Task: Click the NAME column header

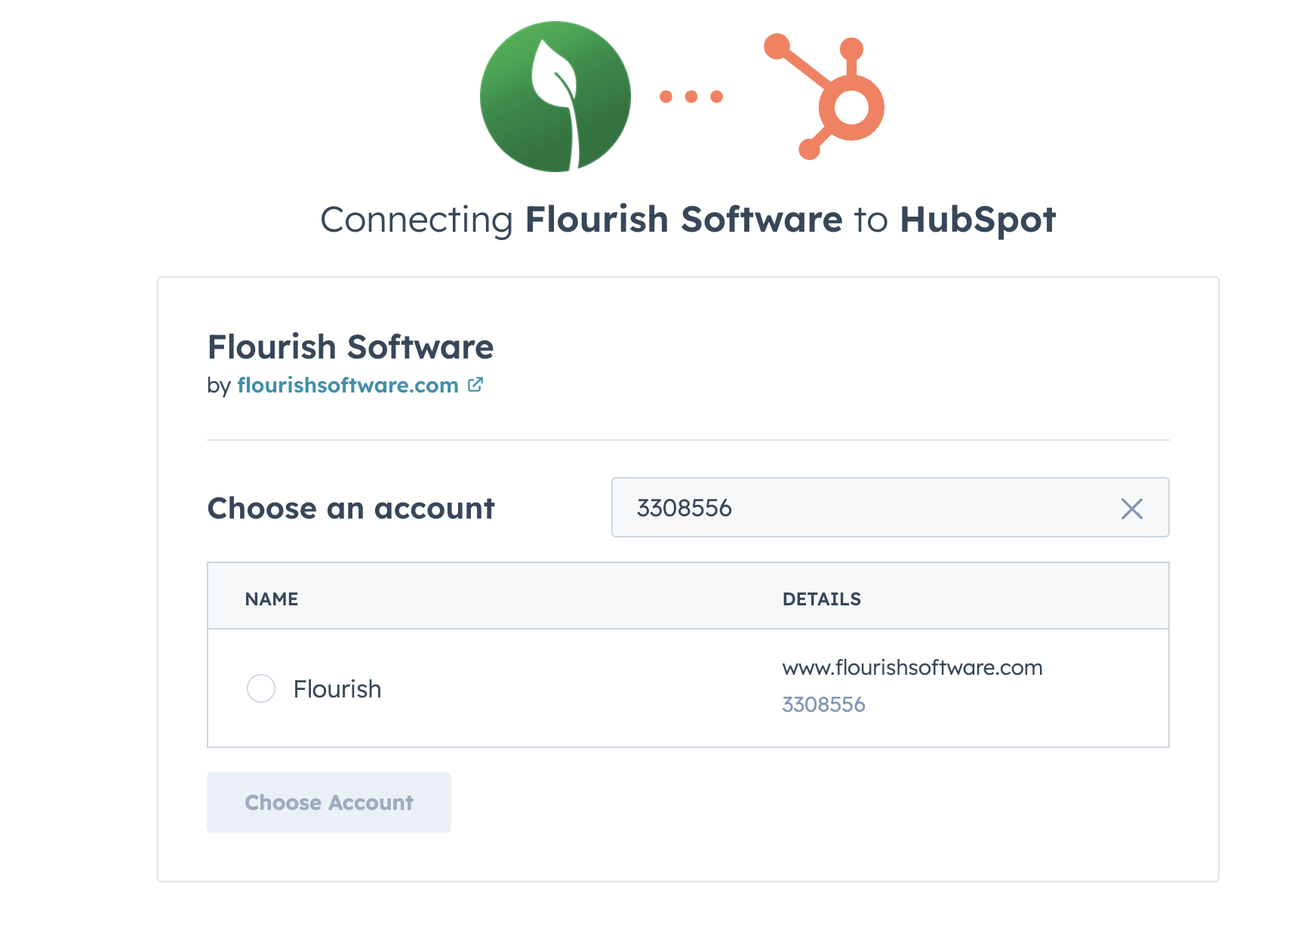Action: [x=272, y=599]
